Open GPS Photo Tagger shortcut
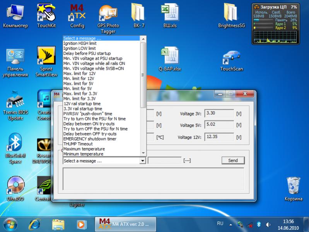The height and width of the screenshot is (232, 309). click(x=108, y=14)
